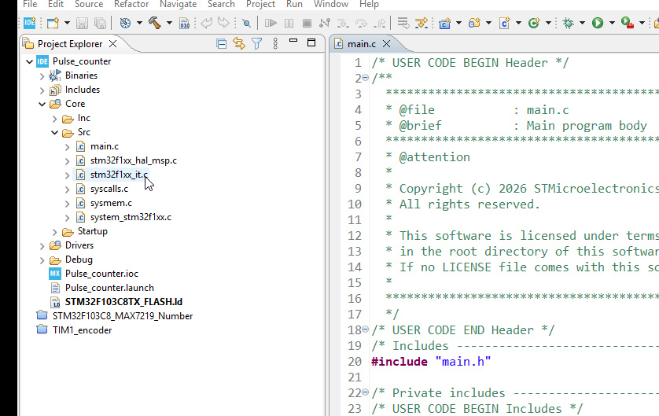659x416 pixels.
Task: Toggle Link with Editor in Project Explorer
Action: [x=239, y=43]
